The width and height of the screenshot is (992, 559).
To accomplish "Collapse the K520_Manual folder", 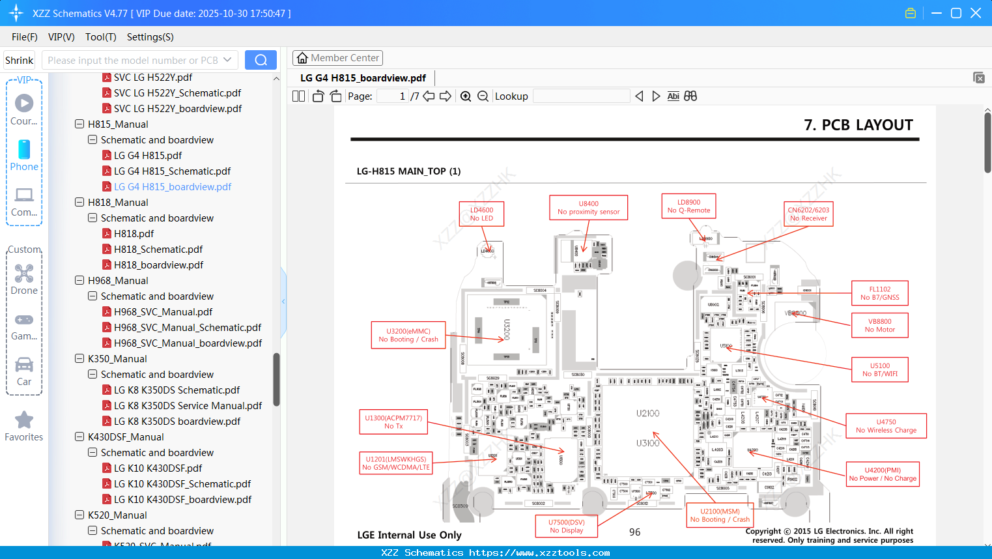I will (x=79, y=515).
